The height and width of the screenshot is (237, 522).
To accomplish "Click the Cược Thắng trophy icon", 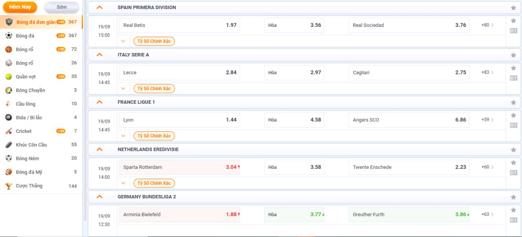I will [9, 186].
